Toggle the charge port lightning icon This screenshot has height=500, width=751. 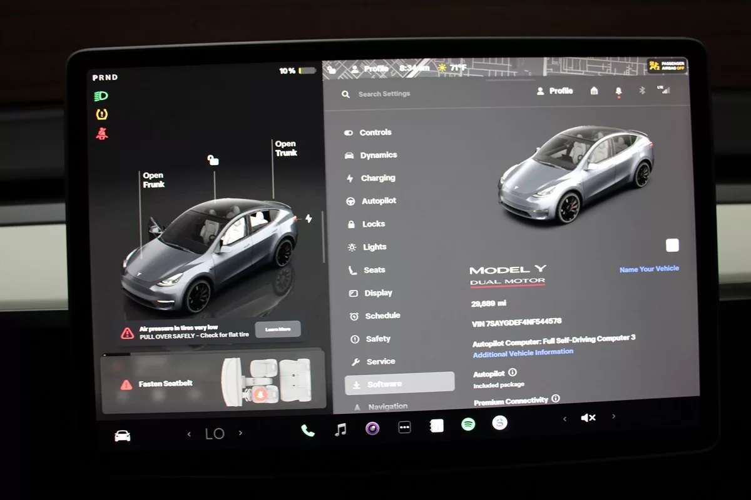pyautogui.click(x=308, y=219)
